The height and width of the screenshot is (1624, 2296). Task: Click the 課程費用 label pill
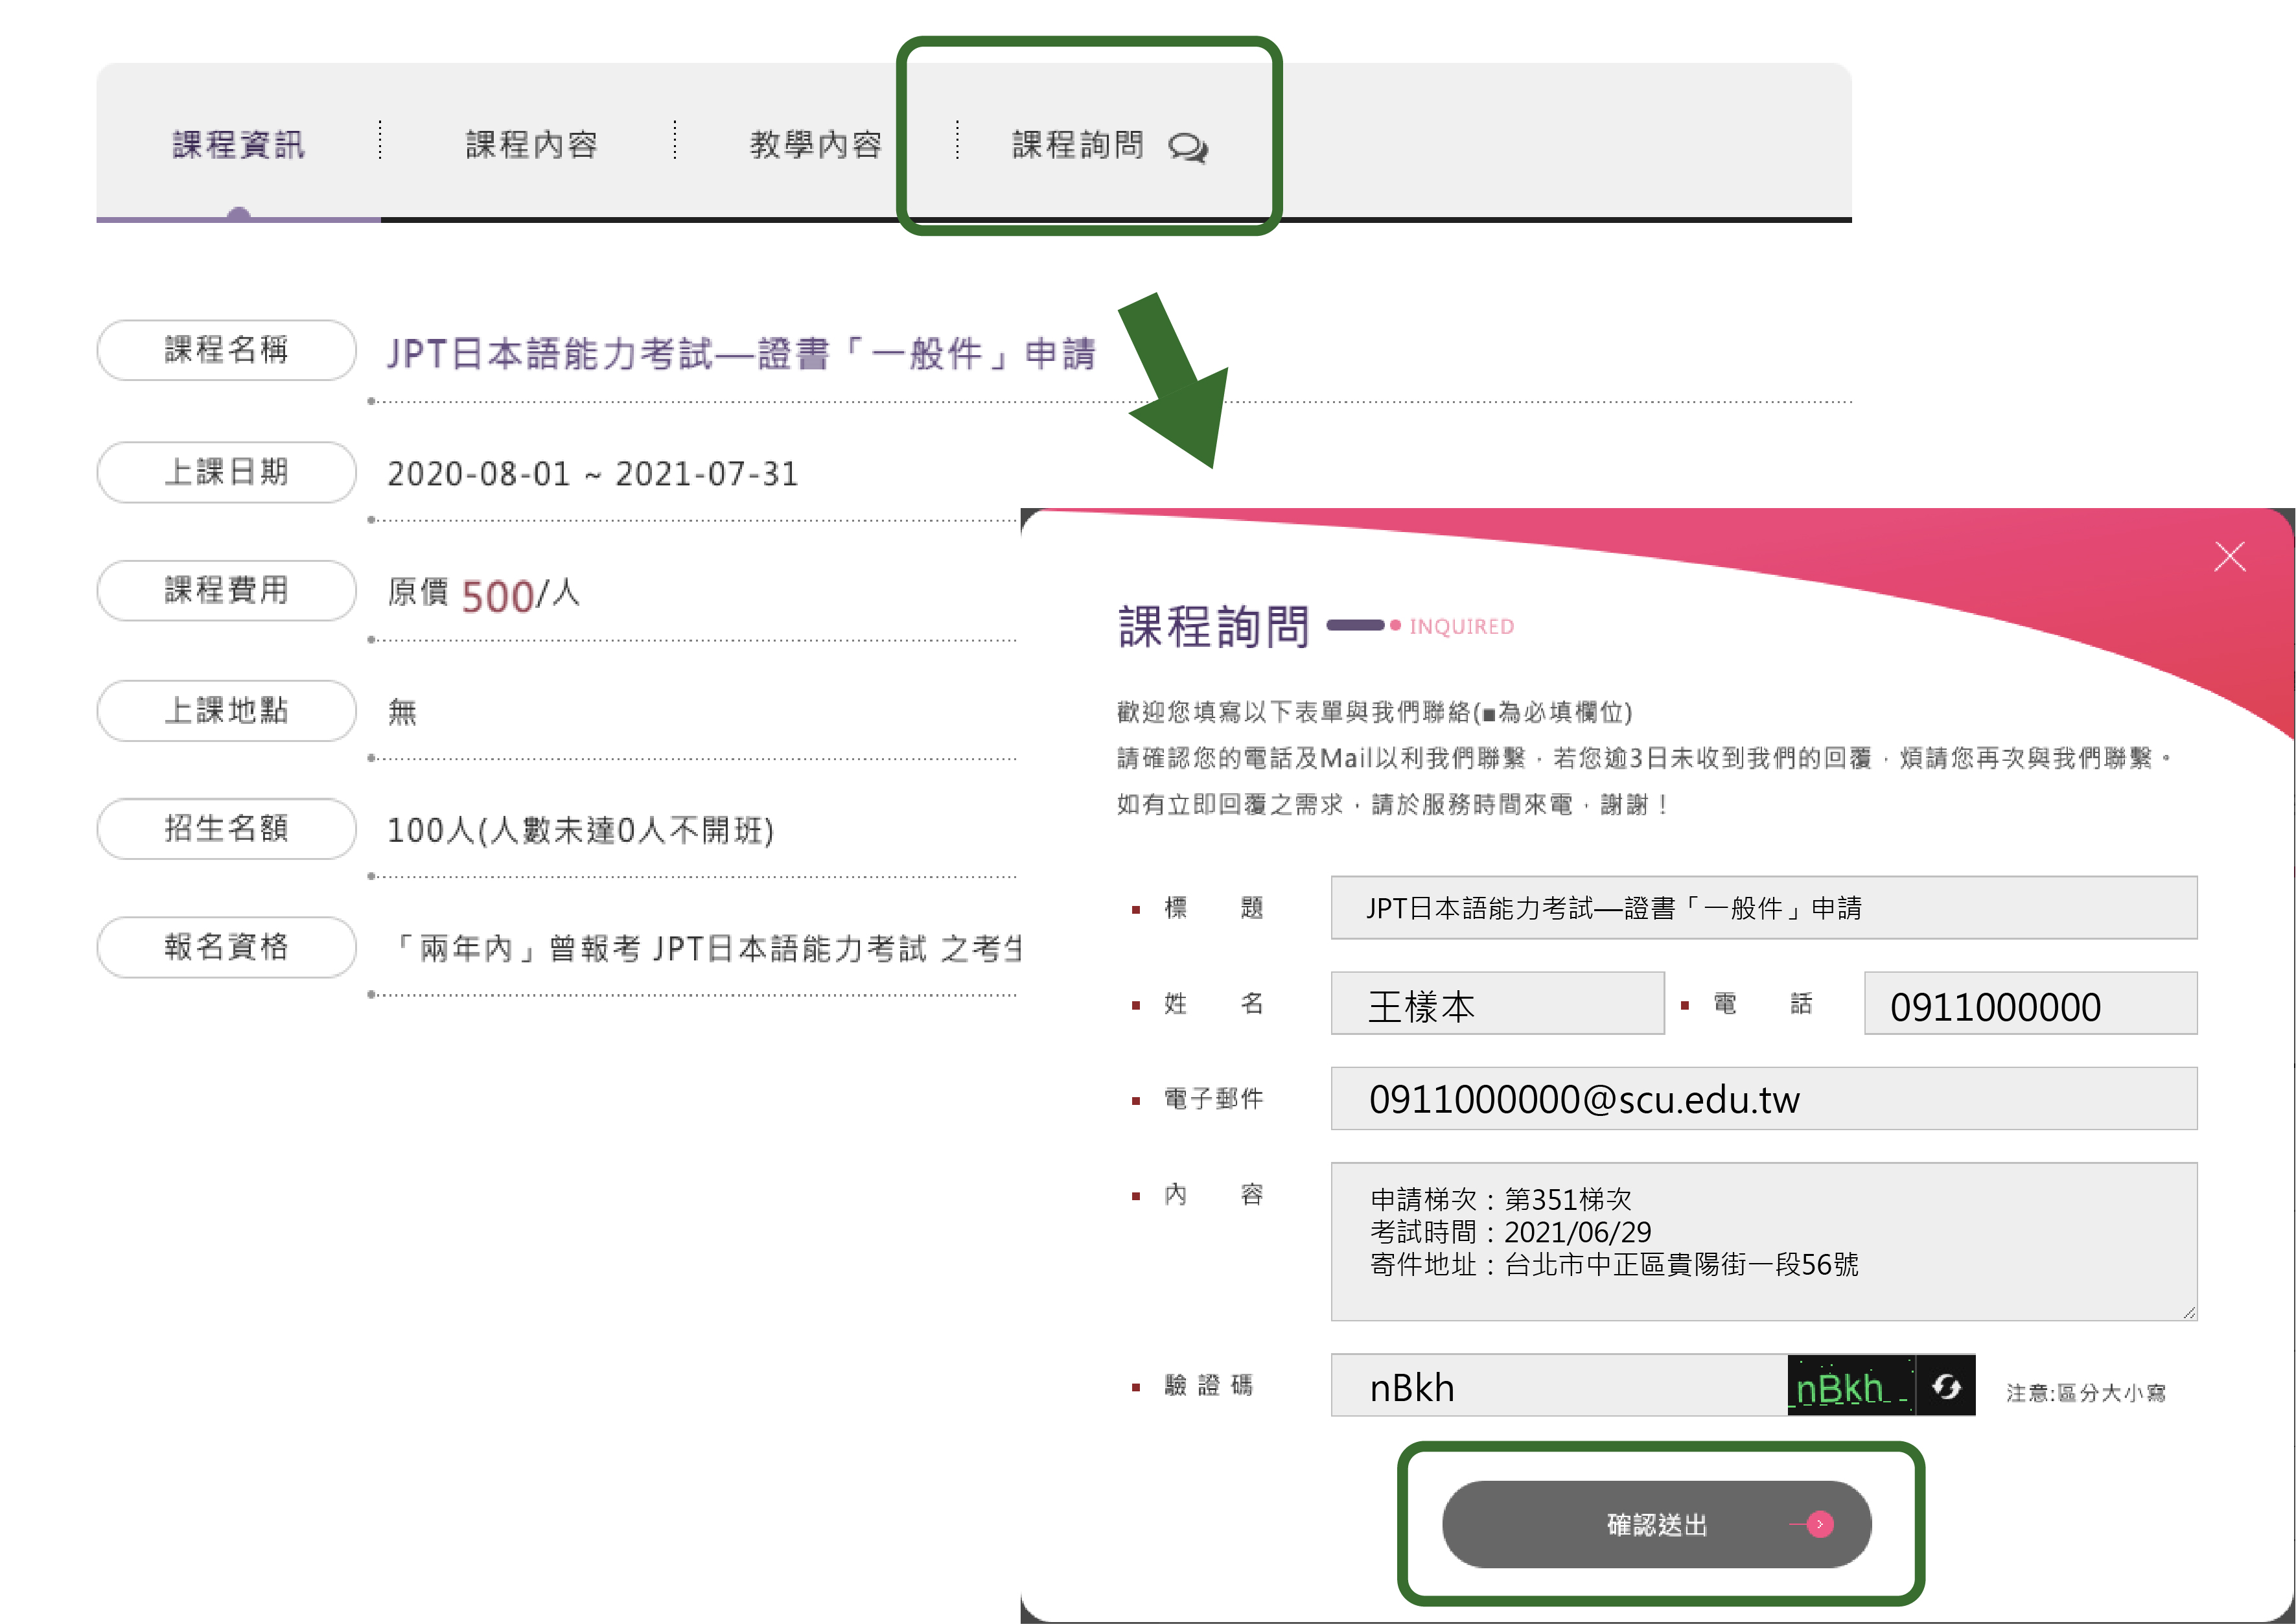point(226,590)
